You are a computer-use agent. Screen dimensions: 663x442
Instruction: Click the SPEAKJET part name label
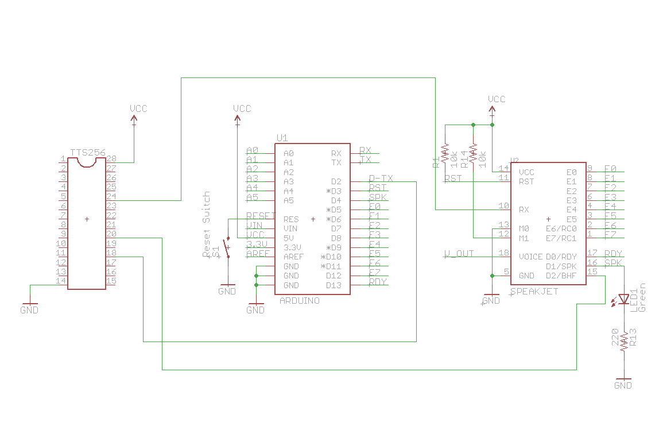[x=534, y=292]
